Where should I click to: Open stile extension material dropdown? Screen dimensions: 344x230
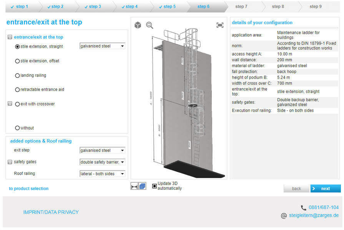tap(102, 46)
